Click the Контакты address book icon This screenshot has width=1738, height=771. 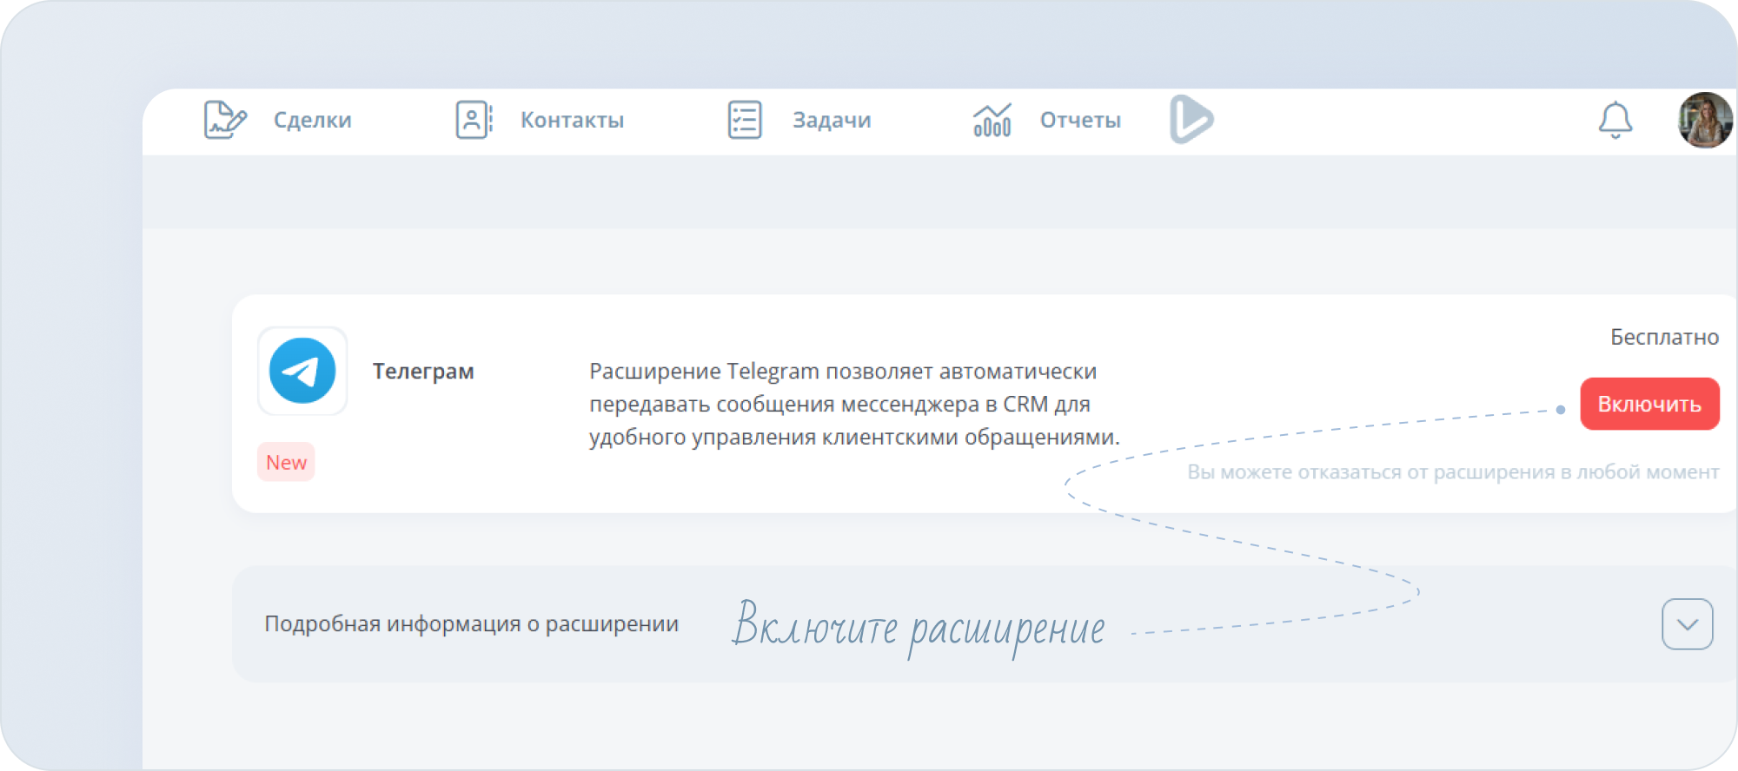[474, 120]
